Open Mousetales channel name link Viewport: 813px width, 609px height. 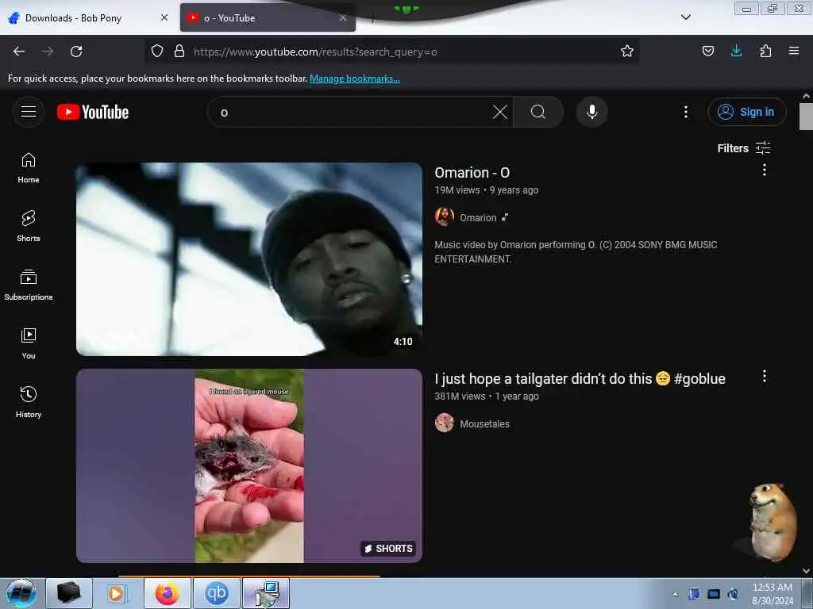point(484,424)
